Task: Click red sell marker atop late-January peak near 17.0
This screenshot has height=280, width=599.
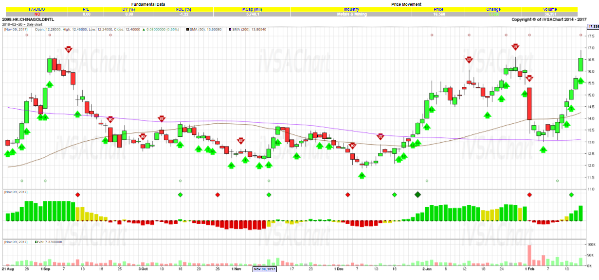Action: 515,47
